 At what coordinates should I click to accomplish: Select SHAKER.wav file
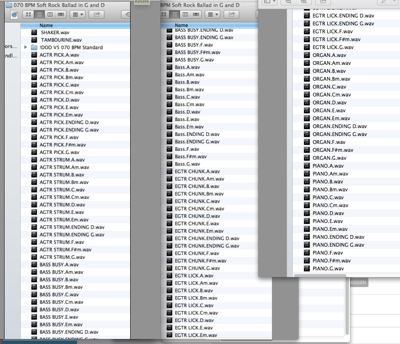click(55, 32)
